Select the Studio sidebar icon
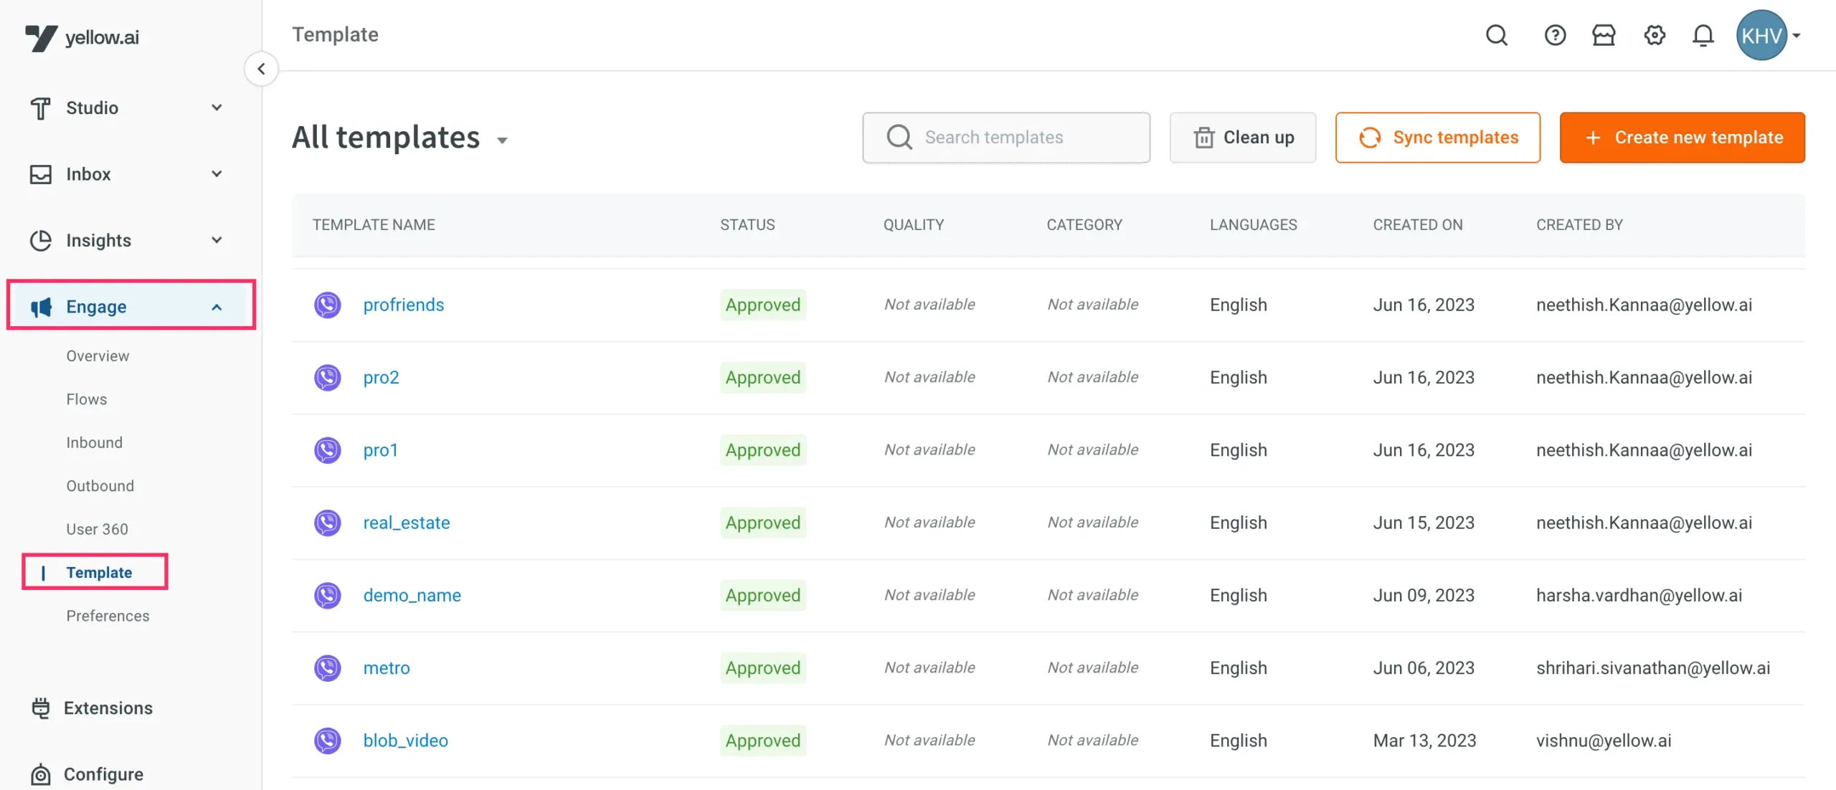 click(x=41, y=108)
